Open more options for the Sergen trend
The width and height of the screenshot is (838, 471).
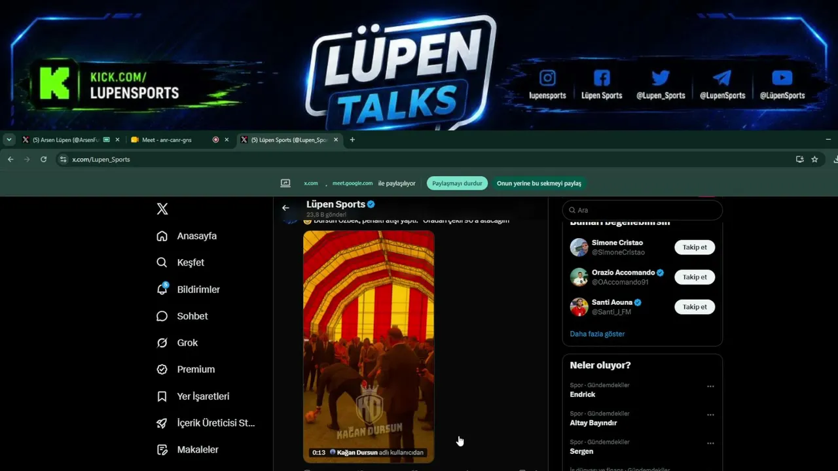click(x=710, y=444)
